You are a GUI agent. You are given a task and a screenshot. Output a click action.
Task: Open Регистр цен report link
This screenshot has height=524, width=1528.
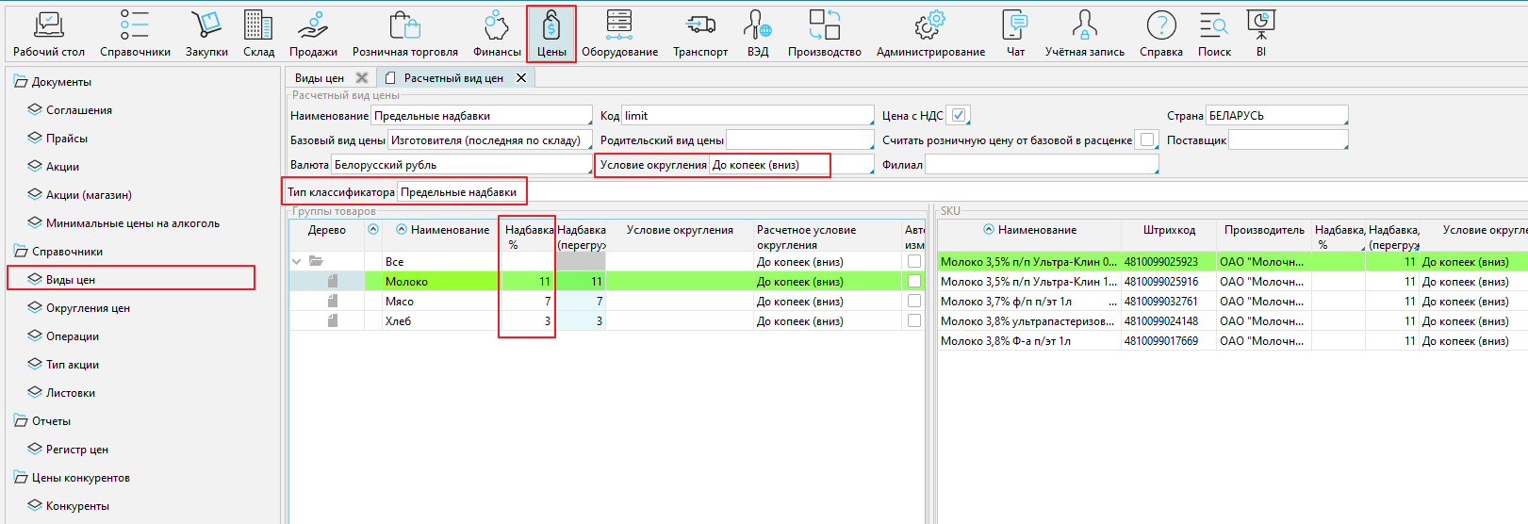click(77, 450)
